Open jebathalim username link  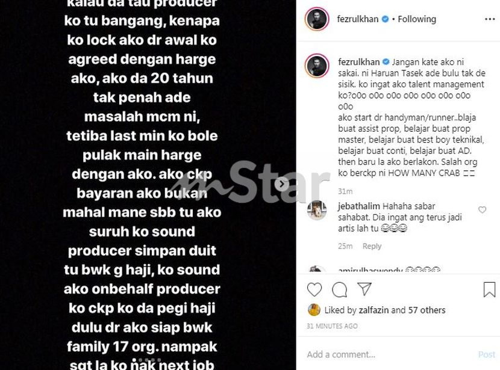(x=359, y=206)
